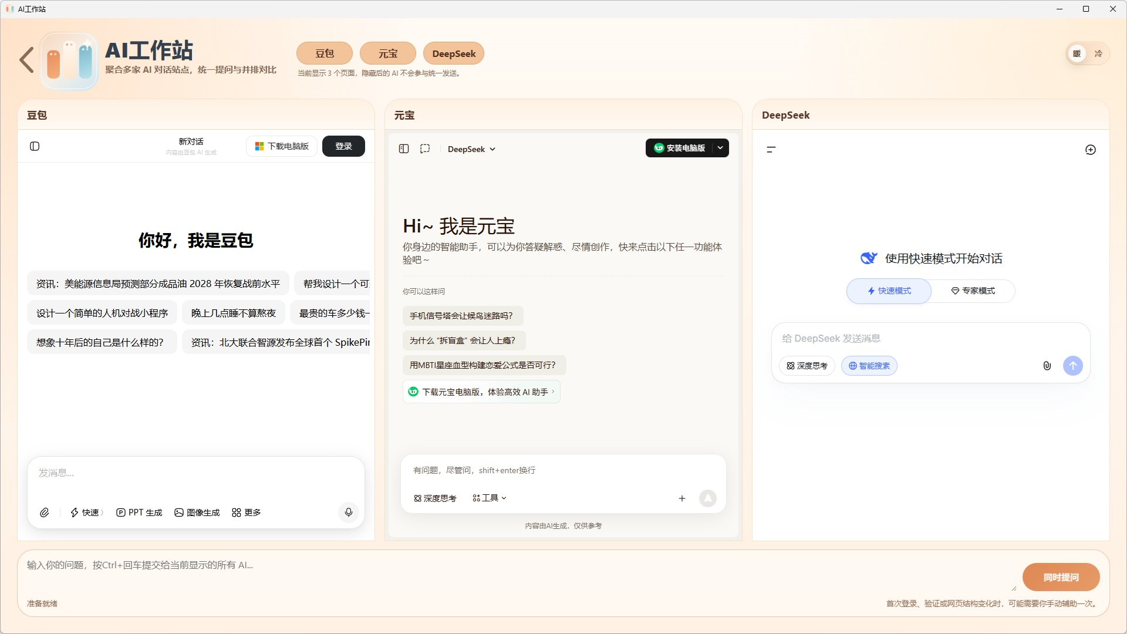Start new DeepSeek chat plus icon
This screenshot has width=1127, height=634.
(1091, 150)
